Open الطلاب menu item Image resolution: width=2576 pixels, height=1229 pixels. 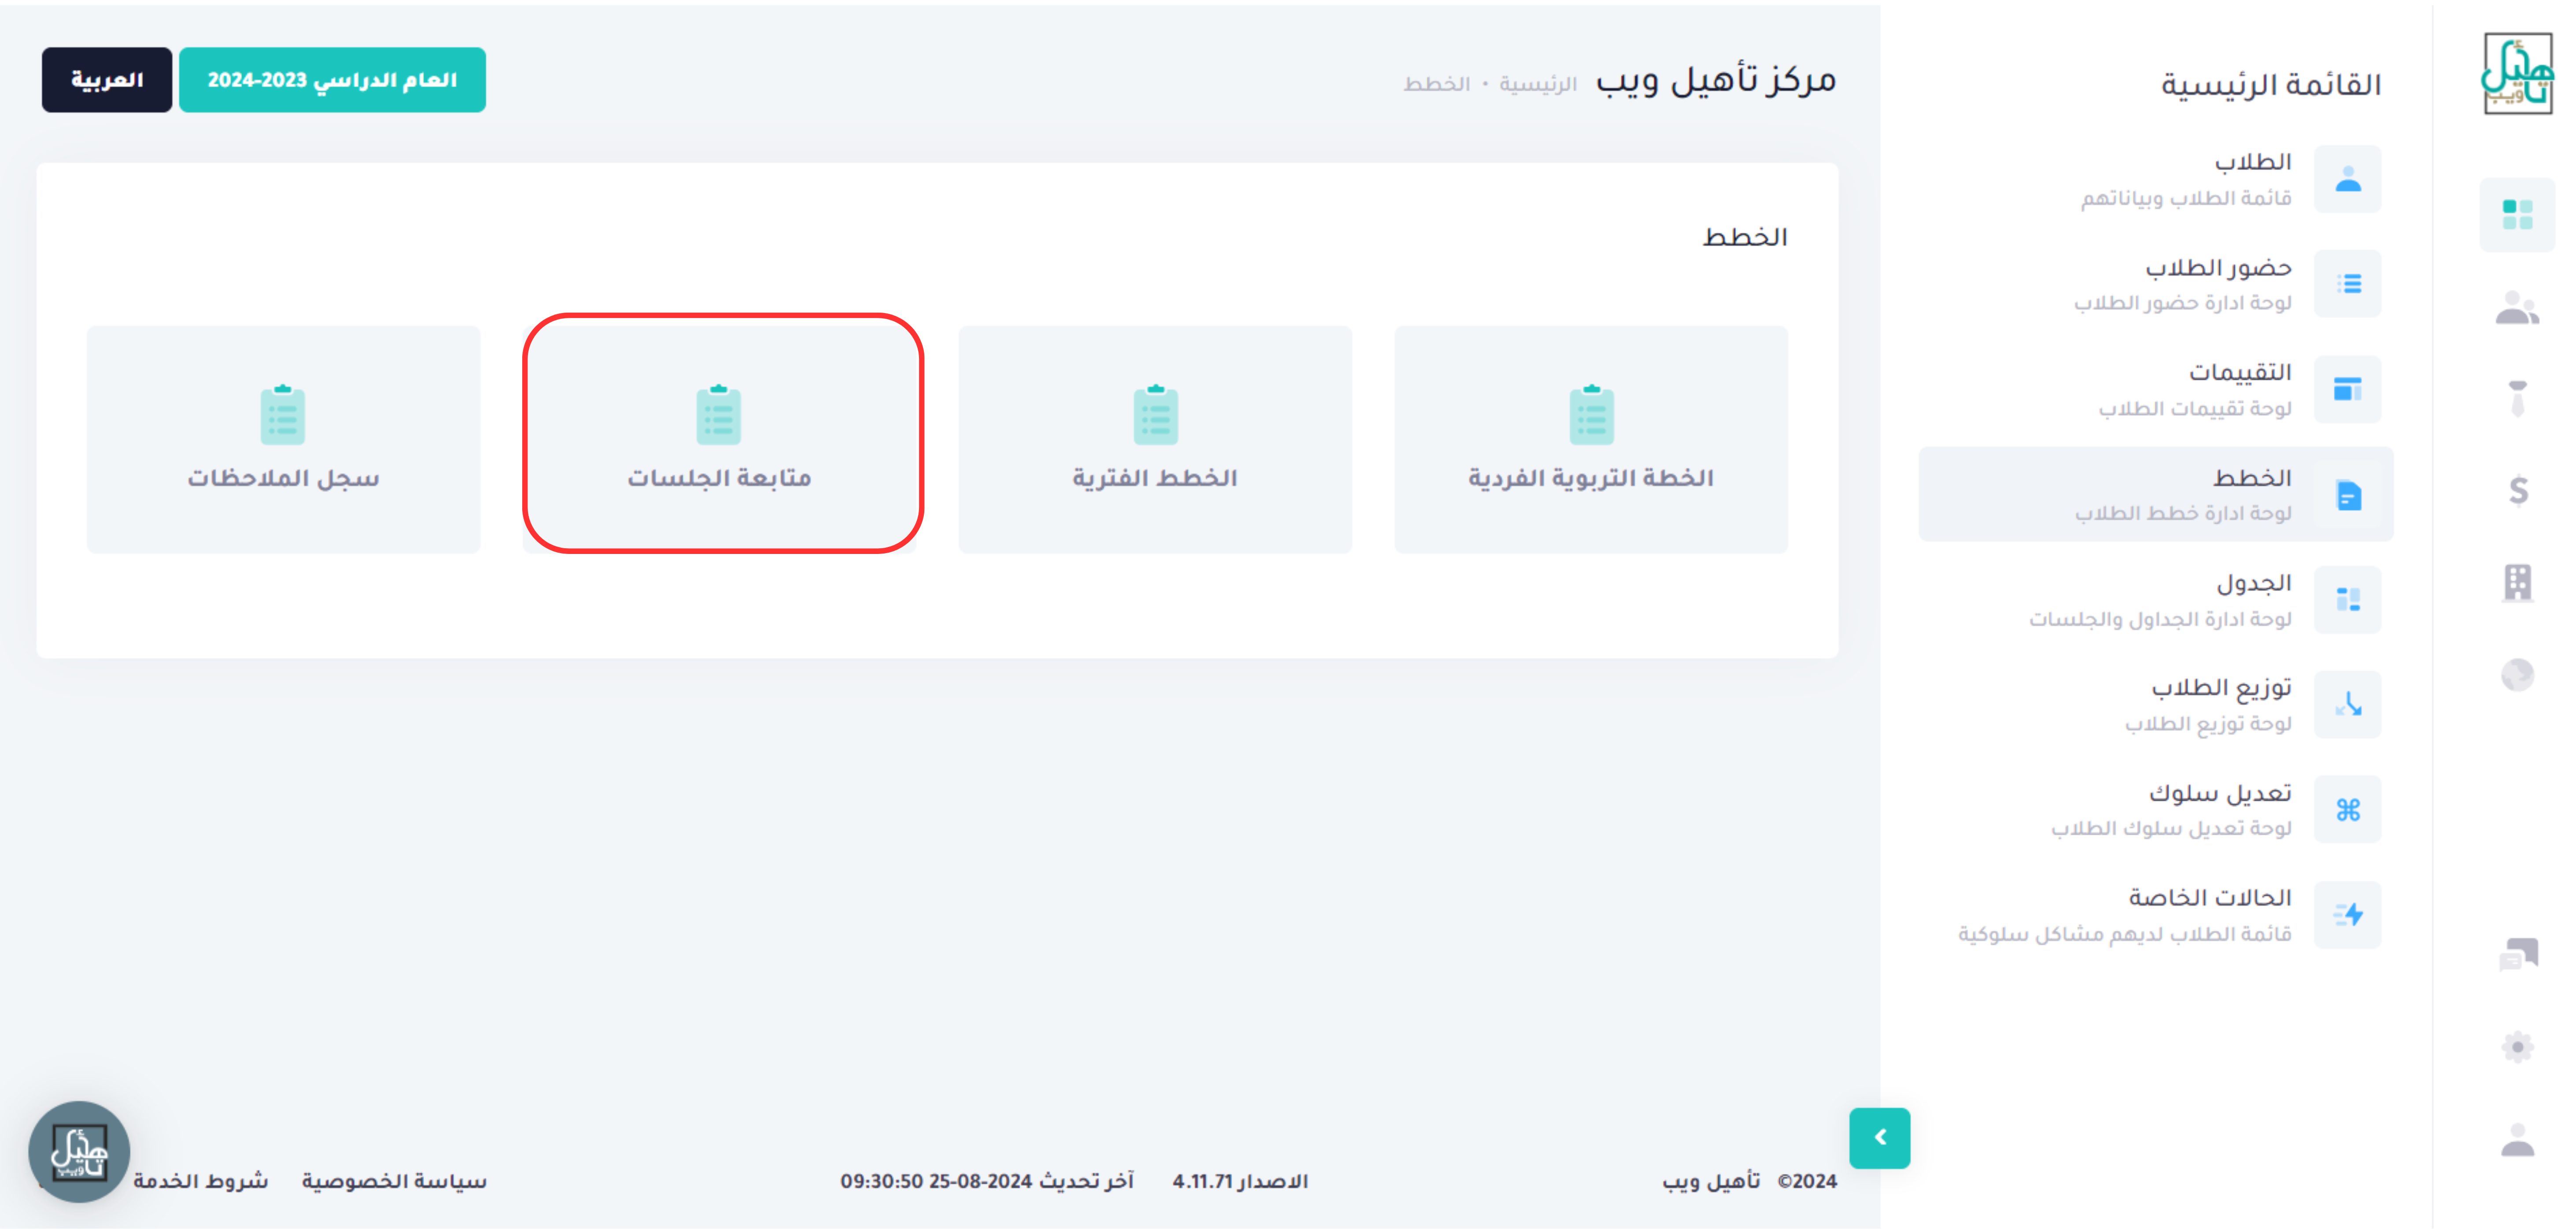2155,179
